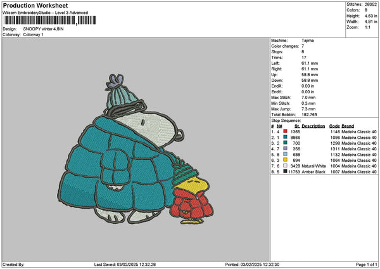This screenshot has width=380, height=269.
Task: Click 'Wilcom EmbroideryStudio – Level 3 Advanced' text
Action: click(45, 13)
